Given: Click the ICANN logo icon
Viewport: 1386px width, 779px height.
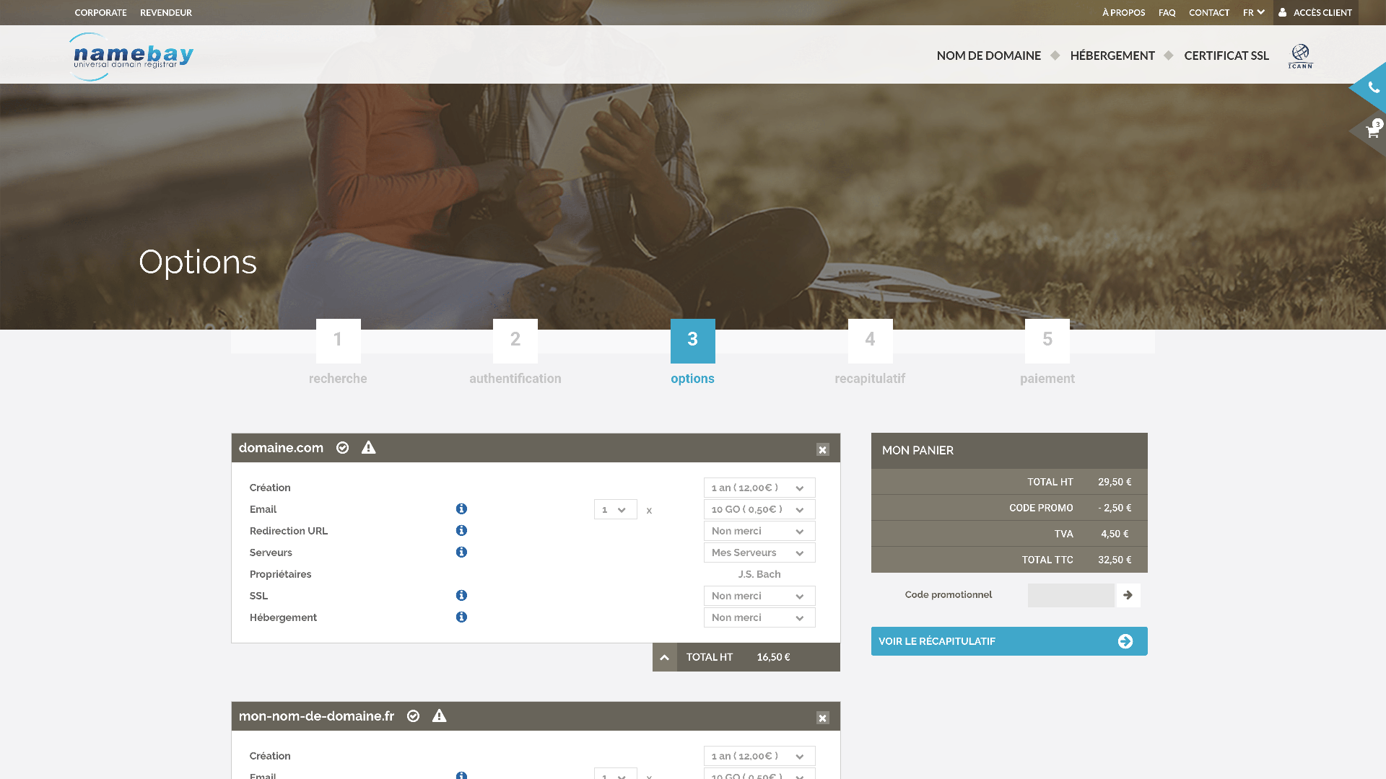Looking at the screenshot, I should [1300, 56].
